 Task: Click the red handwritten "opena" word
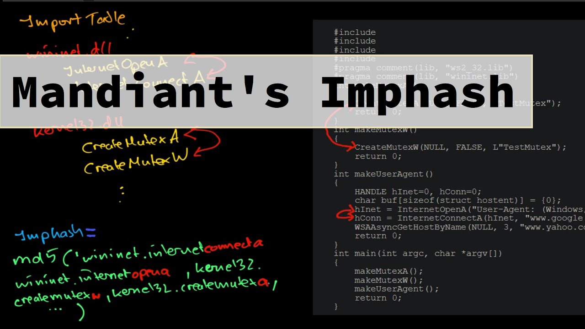[x=151, y=273]
